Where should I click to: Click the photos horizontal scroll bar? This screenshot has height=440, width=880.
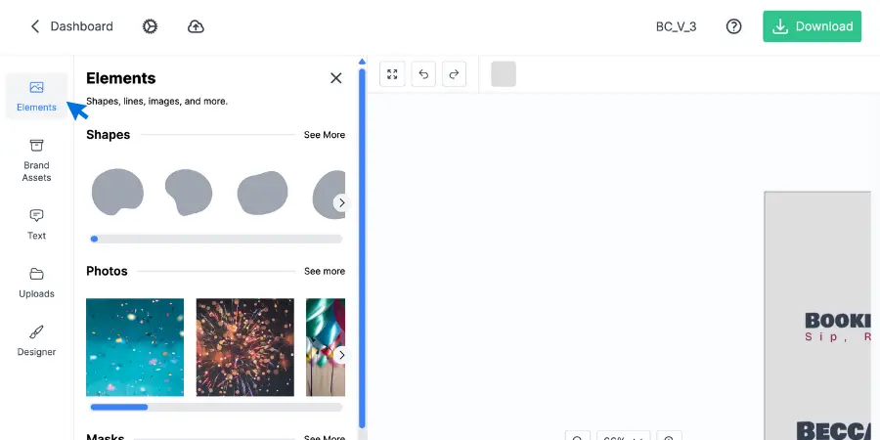pyautogui.click(x=217, y=407)
